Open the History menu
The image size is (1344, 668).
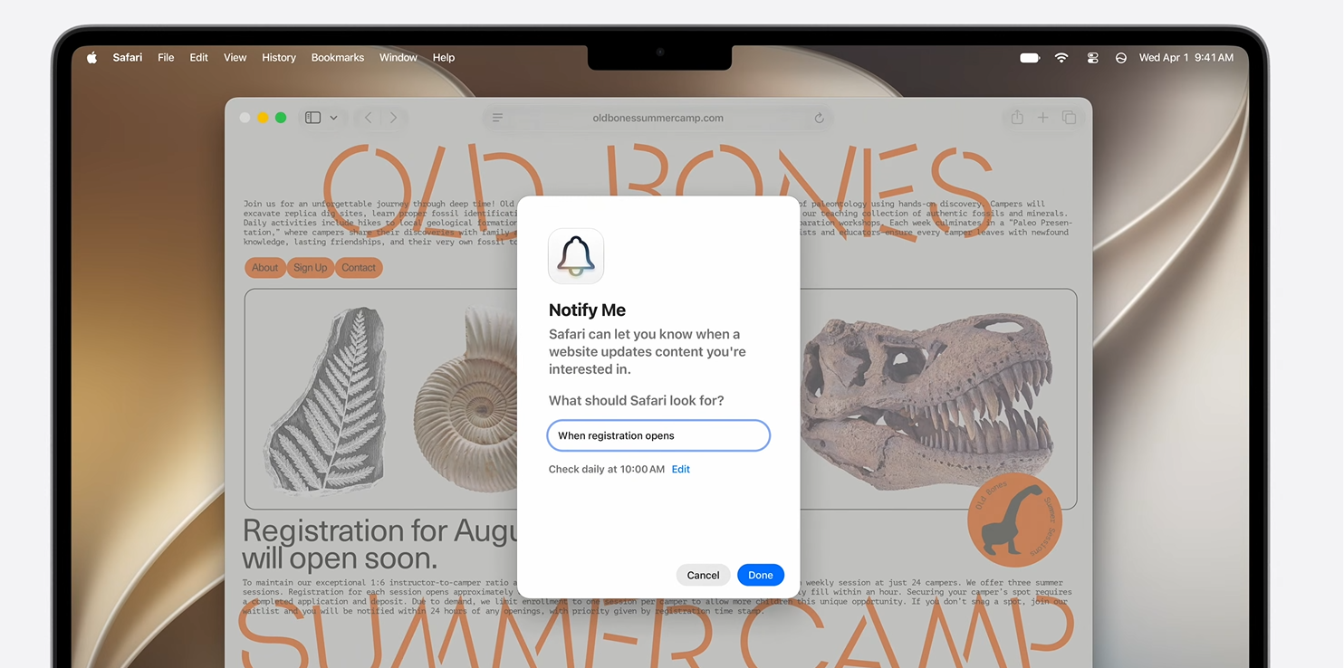coord(279,58)
